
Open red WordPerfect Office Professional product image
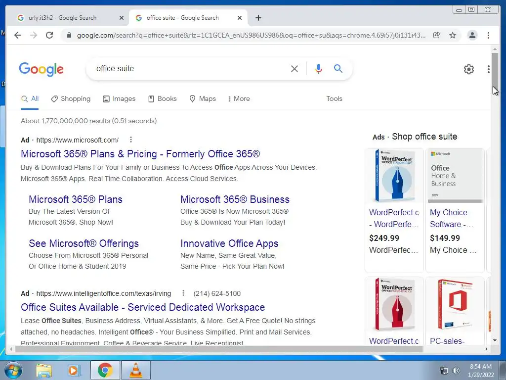coord(394,304)
